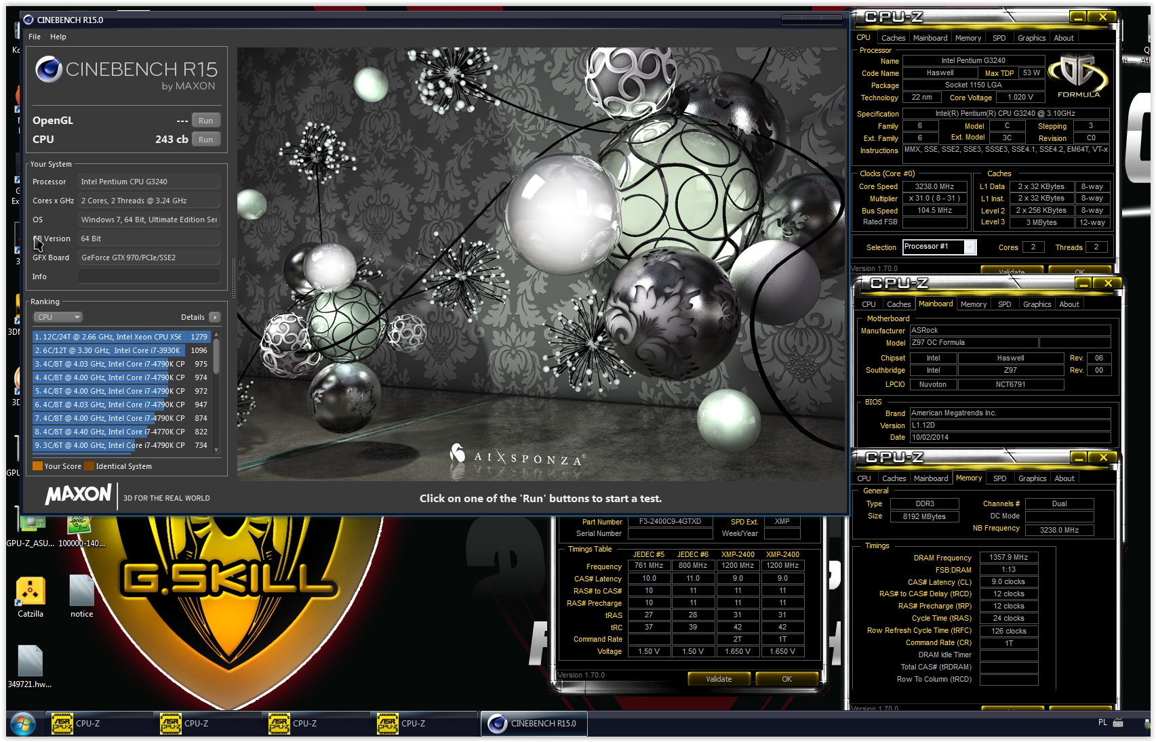Open Memory tab in Mainboard CPU-Z window

tap(973, 304)
